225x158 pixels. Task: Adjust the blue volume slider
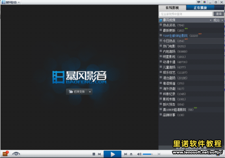[x=147, y=154]
